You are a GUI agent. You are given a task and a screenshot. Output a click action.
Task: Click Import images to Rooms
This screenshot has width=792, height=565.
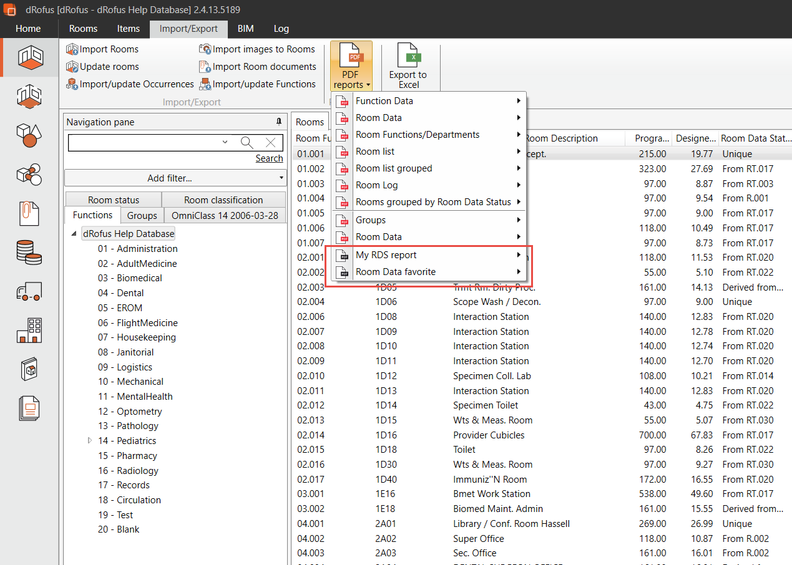click(257, 49)
